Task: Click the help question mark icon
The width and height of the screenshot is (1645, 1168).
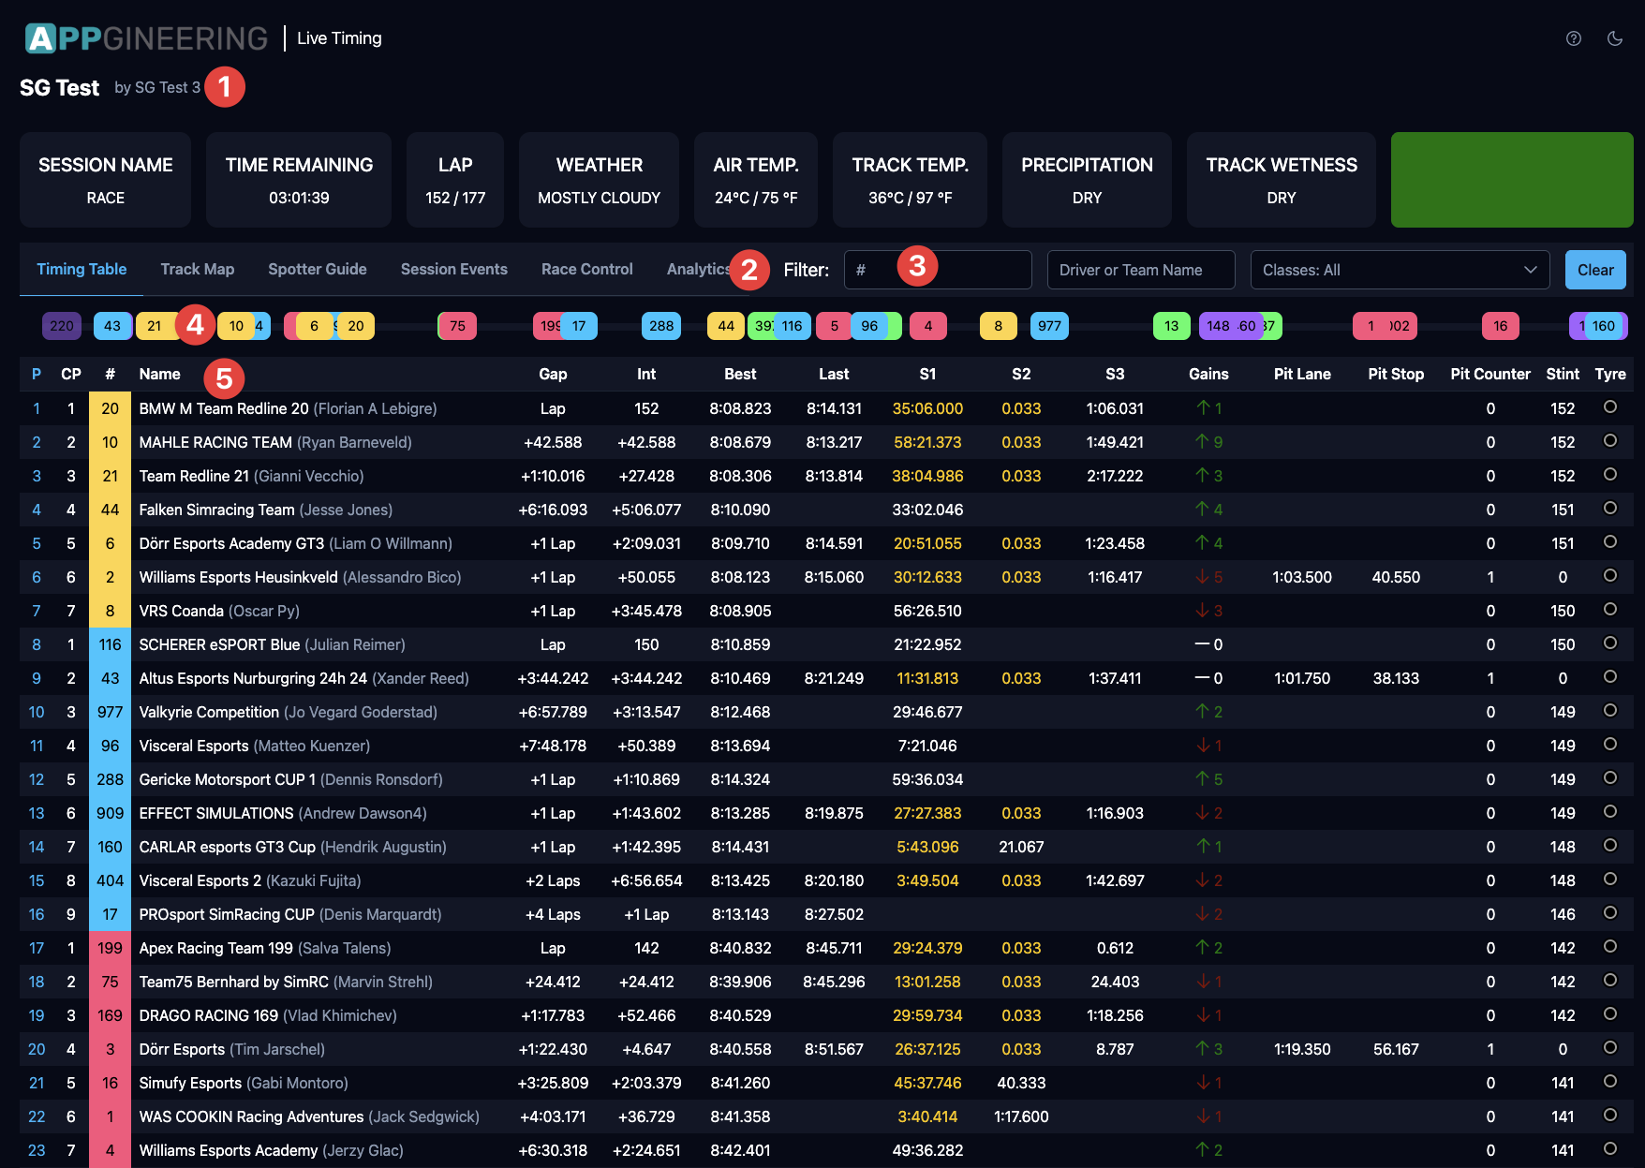Action: pyautogui.click(x=1574, y=38)
